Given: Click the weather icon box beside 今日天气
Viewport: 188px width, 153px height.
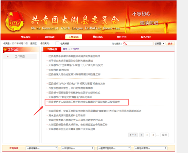Looking at the screenshot, I should tap(57, 44).
